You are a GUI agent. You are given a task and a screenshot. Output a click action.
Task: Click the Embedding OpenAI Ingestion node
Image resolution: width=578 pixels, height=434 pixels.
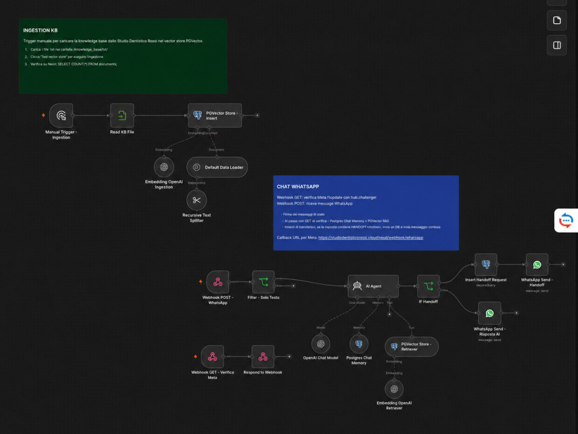pos(164,167)
